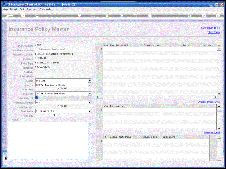The image size is (226, 169).
Task: Click the Commission % input field
Action: click(x=63, y=97)
